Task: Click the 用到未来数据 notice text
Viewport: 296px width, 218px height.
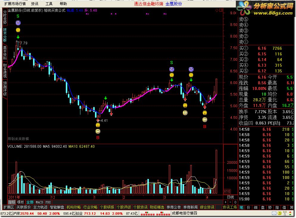Action: [18, 139]
